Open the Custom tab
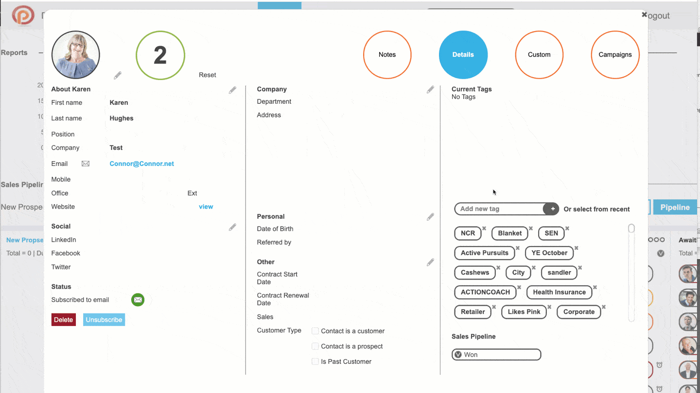 (x=539, y=55)
